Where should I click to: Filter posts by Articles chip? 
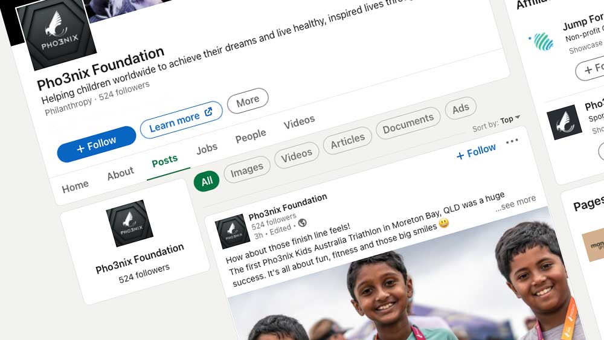click(347, 141)
